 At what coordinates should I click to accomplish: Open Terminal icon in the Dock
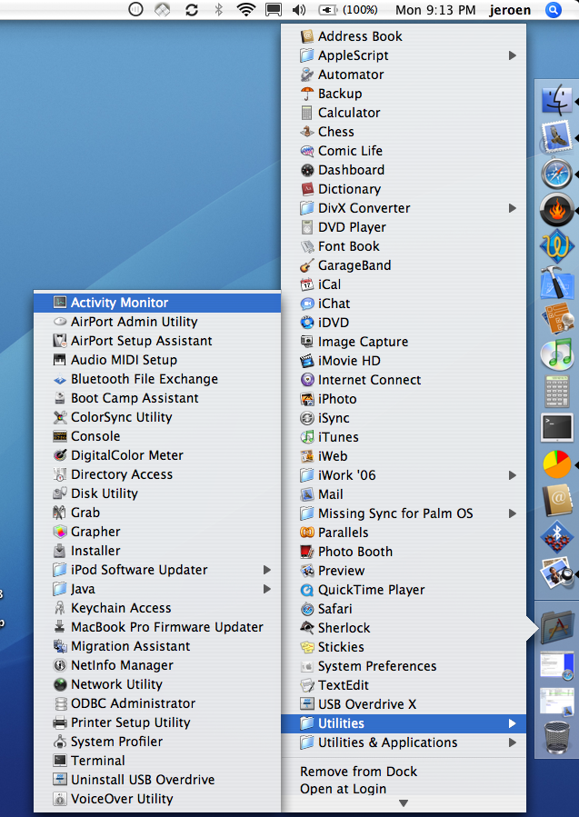click(x=557, y=428)
